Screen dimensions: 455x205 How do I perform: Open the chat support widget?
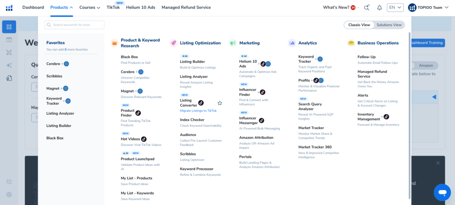442,192
